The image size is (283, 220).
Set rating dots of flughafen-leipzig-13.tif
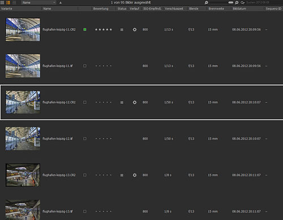pos(104,212)
